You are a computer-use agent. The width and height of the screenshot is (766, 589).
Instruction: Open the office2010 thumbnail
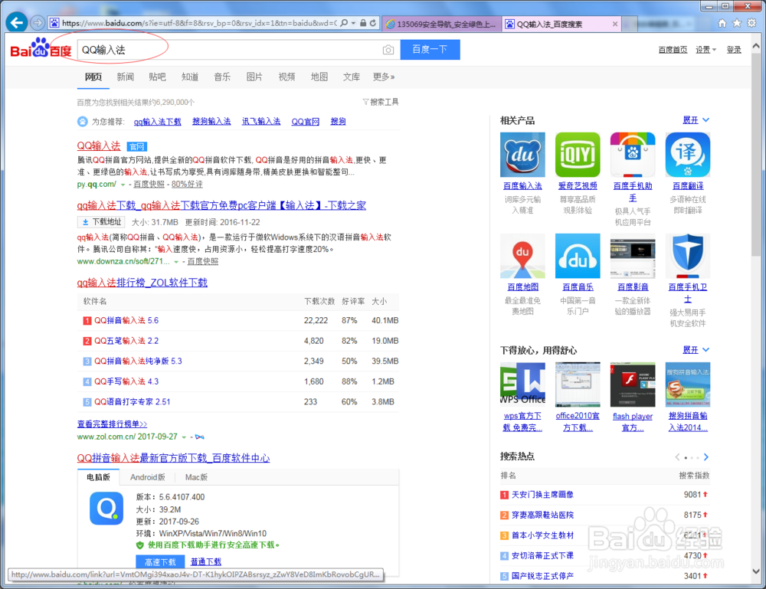578,384
